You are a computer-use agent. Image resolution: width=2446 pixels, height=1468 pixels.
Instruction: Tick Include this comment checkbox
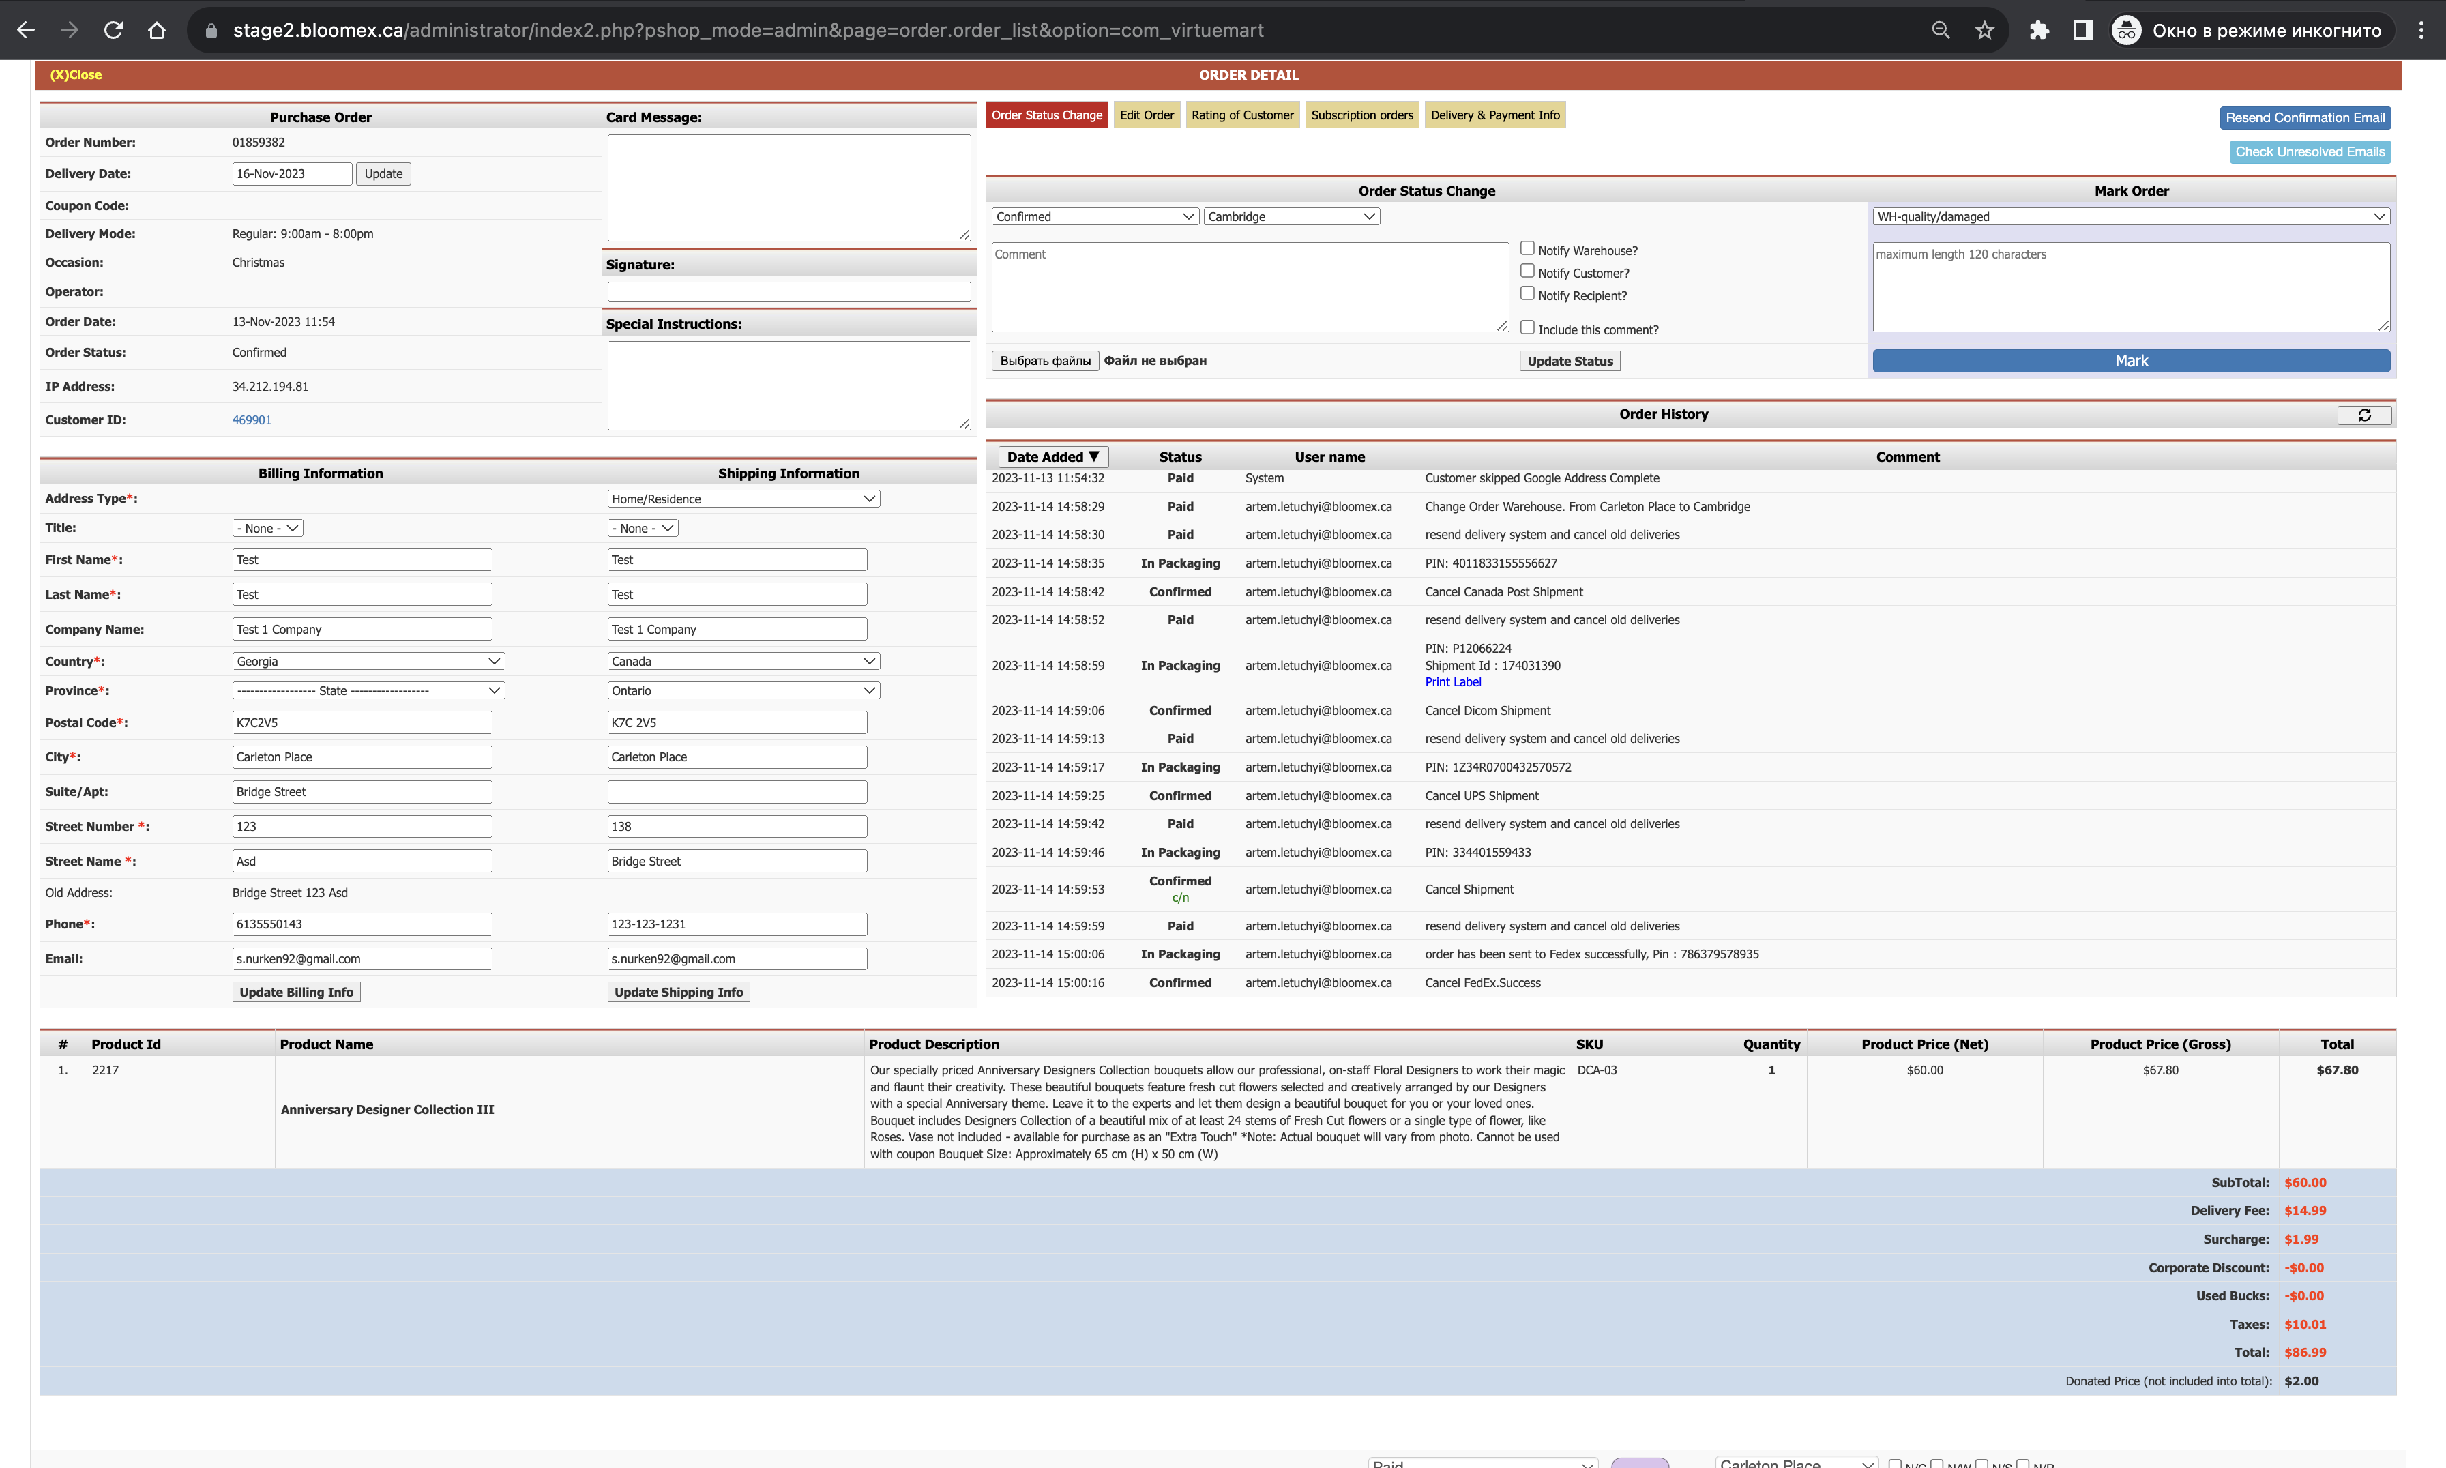pos(1527,327)
